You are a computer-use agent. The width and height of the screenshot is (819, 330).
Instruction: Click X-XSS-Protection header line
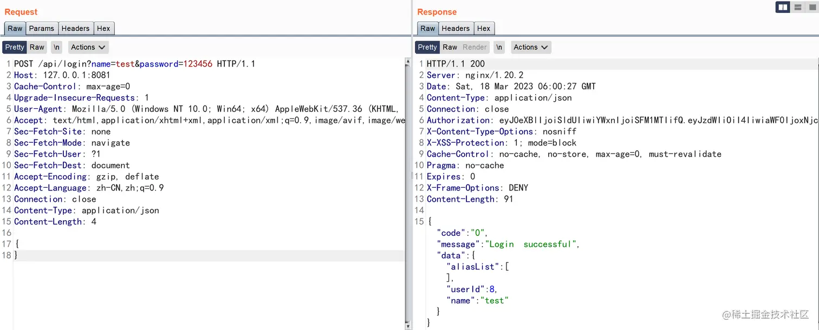[x=502, y=143]
